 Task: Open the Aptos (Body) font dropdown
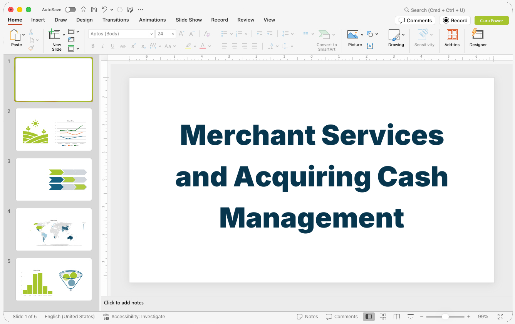(151, 34)
